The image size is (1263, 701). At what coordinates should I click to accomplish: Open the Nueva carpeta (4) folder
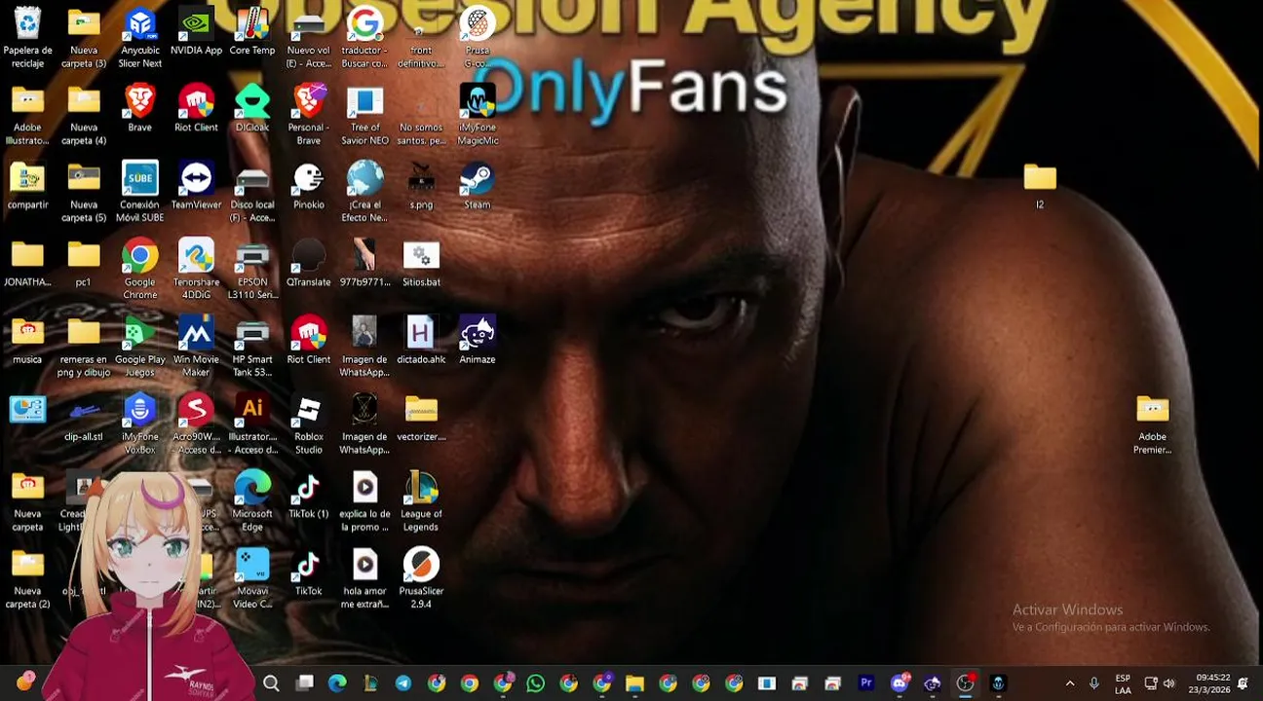84,115
